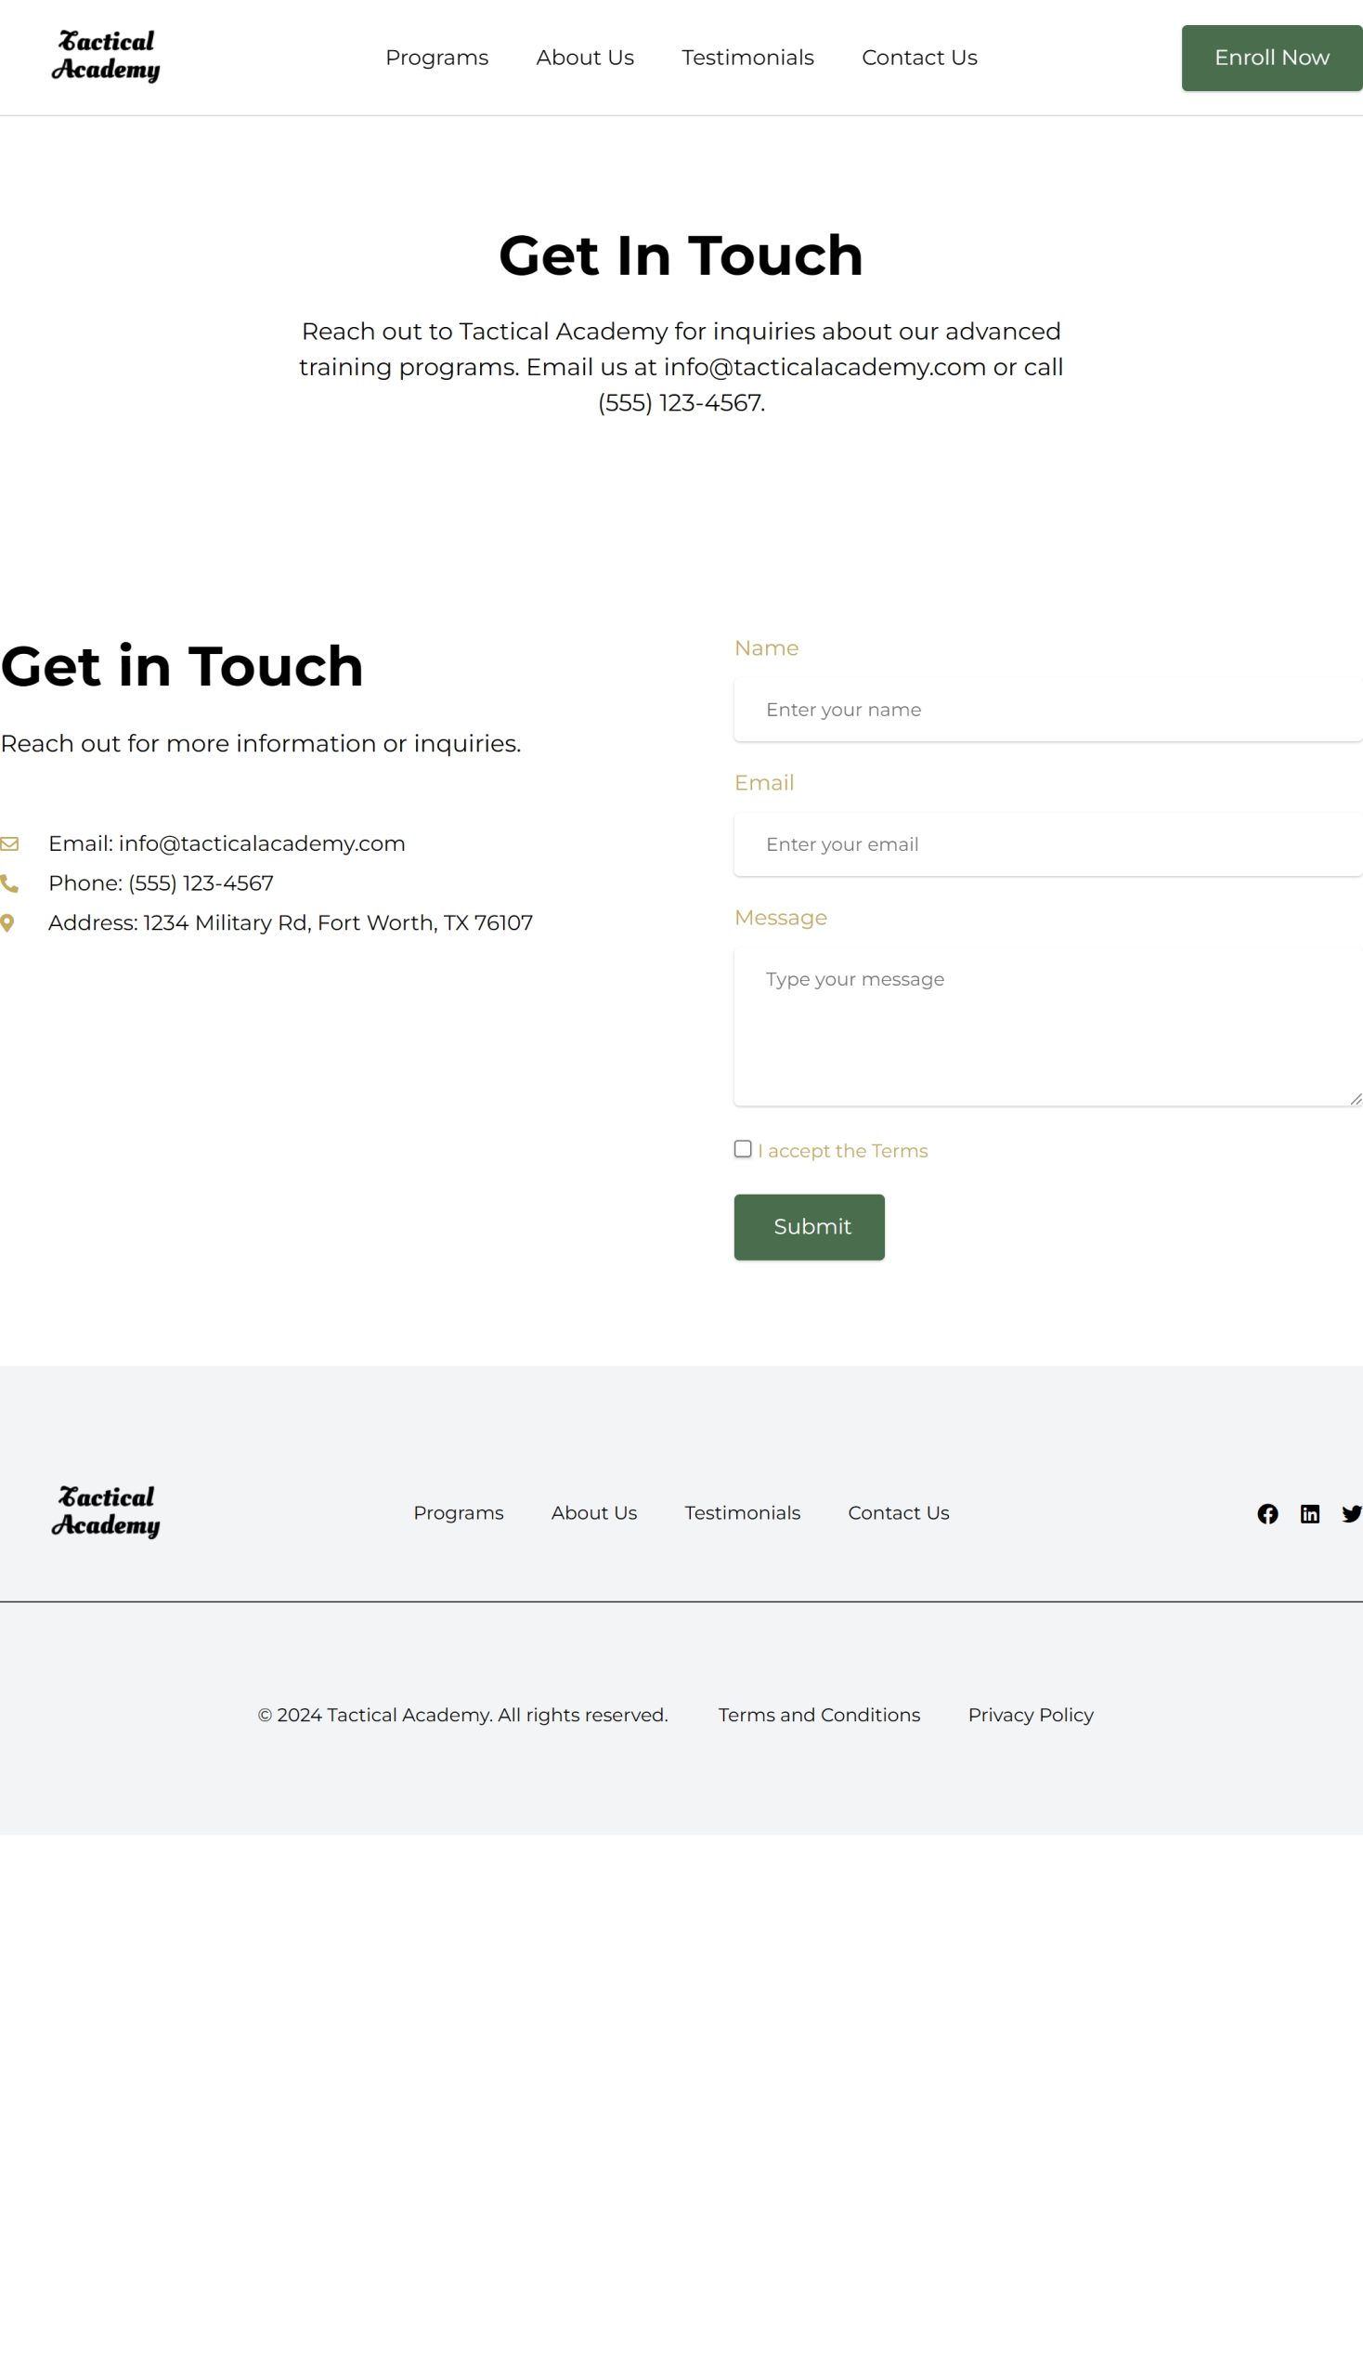Click the Get In Touch page heading
The width and height of the screenshot is (1363, 2378).
click(681, 255)
